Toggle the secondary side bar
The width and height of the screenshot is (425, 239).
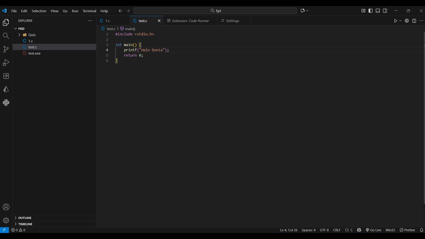385,11
